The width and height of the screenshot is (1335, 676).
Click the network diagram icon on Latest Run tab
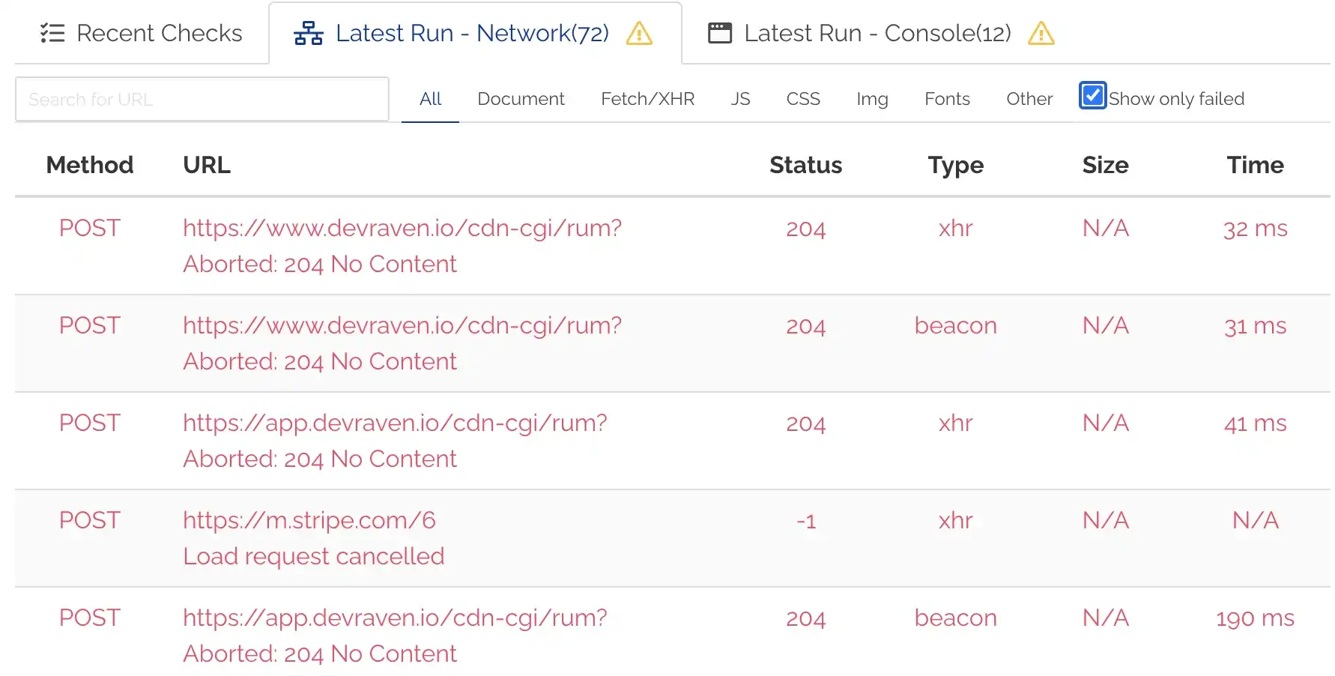[x=307, y=32]
